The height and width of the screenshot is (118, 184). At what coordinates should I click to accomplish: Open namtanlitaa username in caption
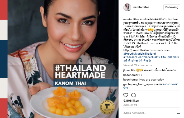pyautogui.click(x=131, y=19)
